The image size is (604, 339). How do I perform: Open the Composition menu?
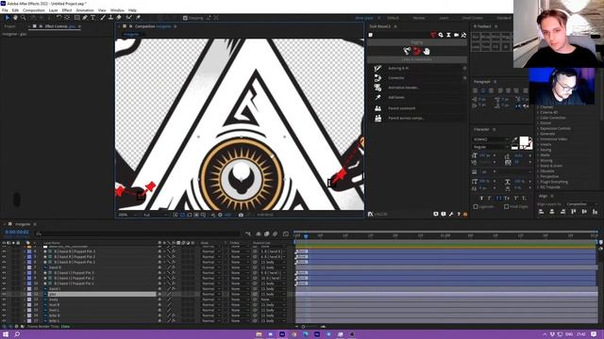(34, 10)
